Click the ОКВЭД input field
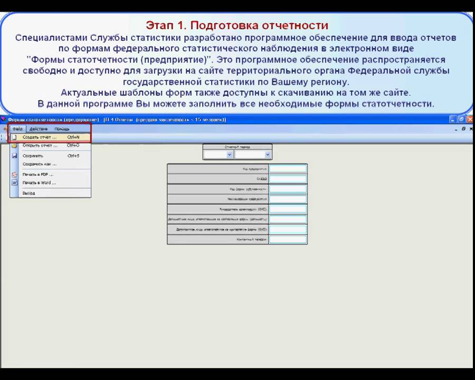The width and height of the screenshot is (475, 380). [288, 179]
